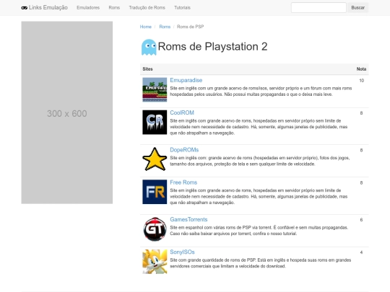390x292 pixels.
Task: Open the Emuladores menu item
Action: [x=88, y=8]
